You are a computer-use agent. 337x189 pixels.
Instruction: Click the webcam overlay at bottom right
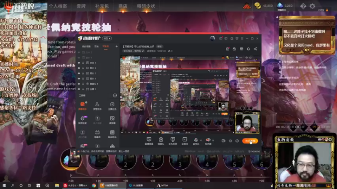coord(305,161)
